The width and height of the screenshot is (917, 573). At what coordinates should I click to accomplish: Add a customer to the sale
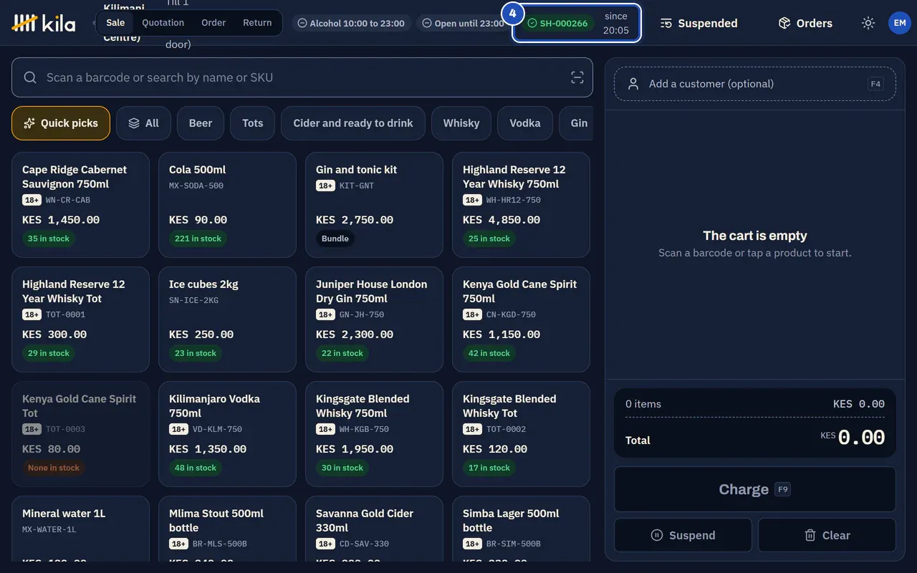point(755,84)
